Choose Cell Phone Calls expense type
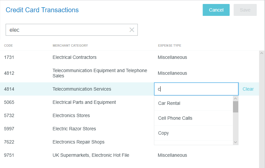Viewport: 265px width, 168px height. coord(175,118)
